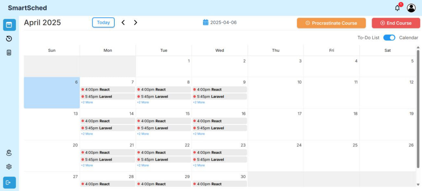Click the calendar icon beside 2025-04-06

(x=205, y=22)
